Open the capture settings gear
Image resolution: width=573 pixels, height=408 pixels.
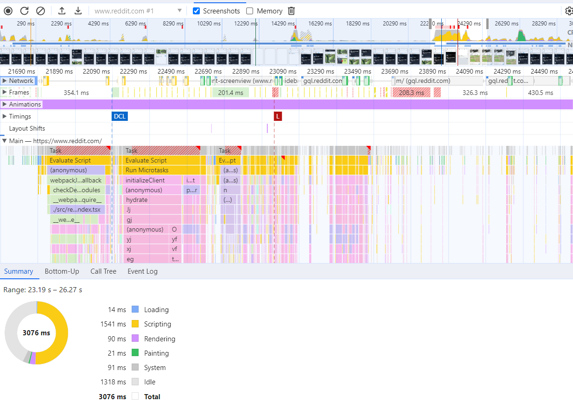[569, 10]
